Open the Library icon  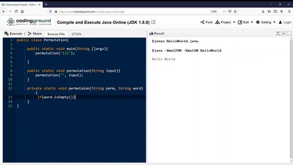pos(269,11)
